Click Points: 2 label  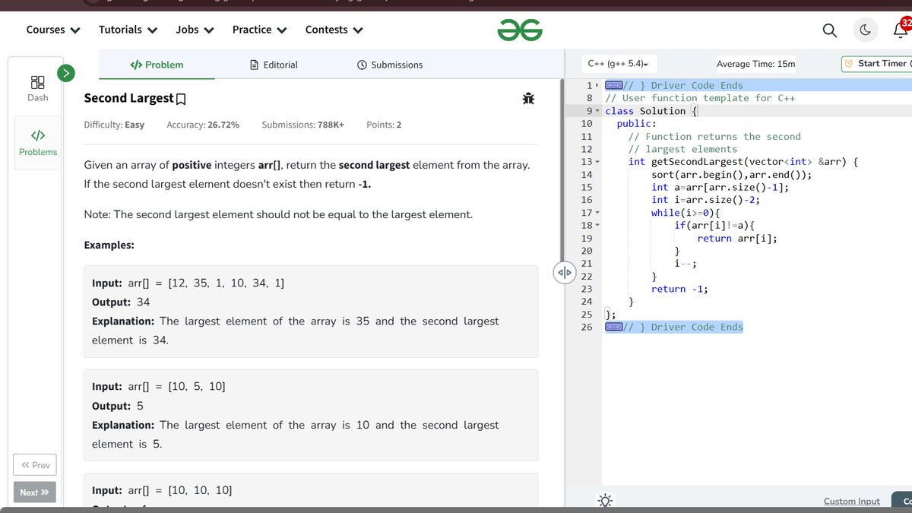click(x=384, y=125)
